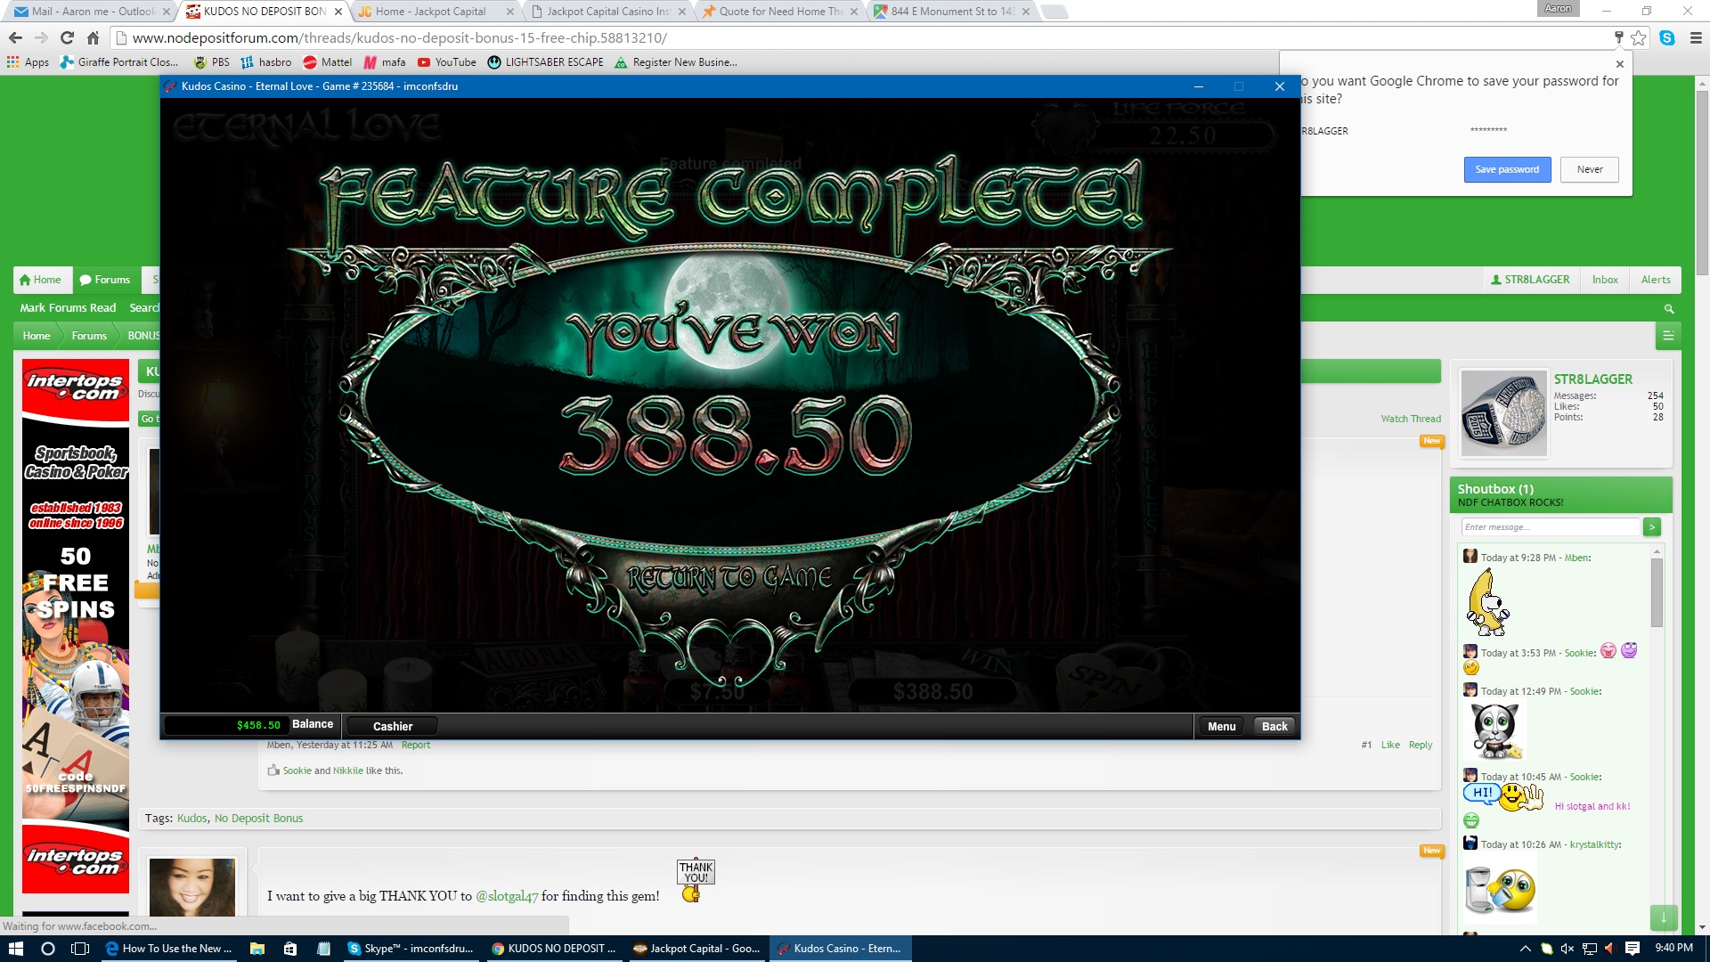
Task: Like post number one
Action: click(1390, 746)
